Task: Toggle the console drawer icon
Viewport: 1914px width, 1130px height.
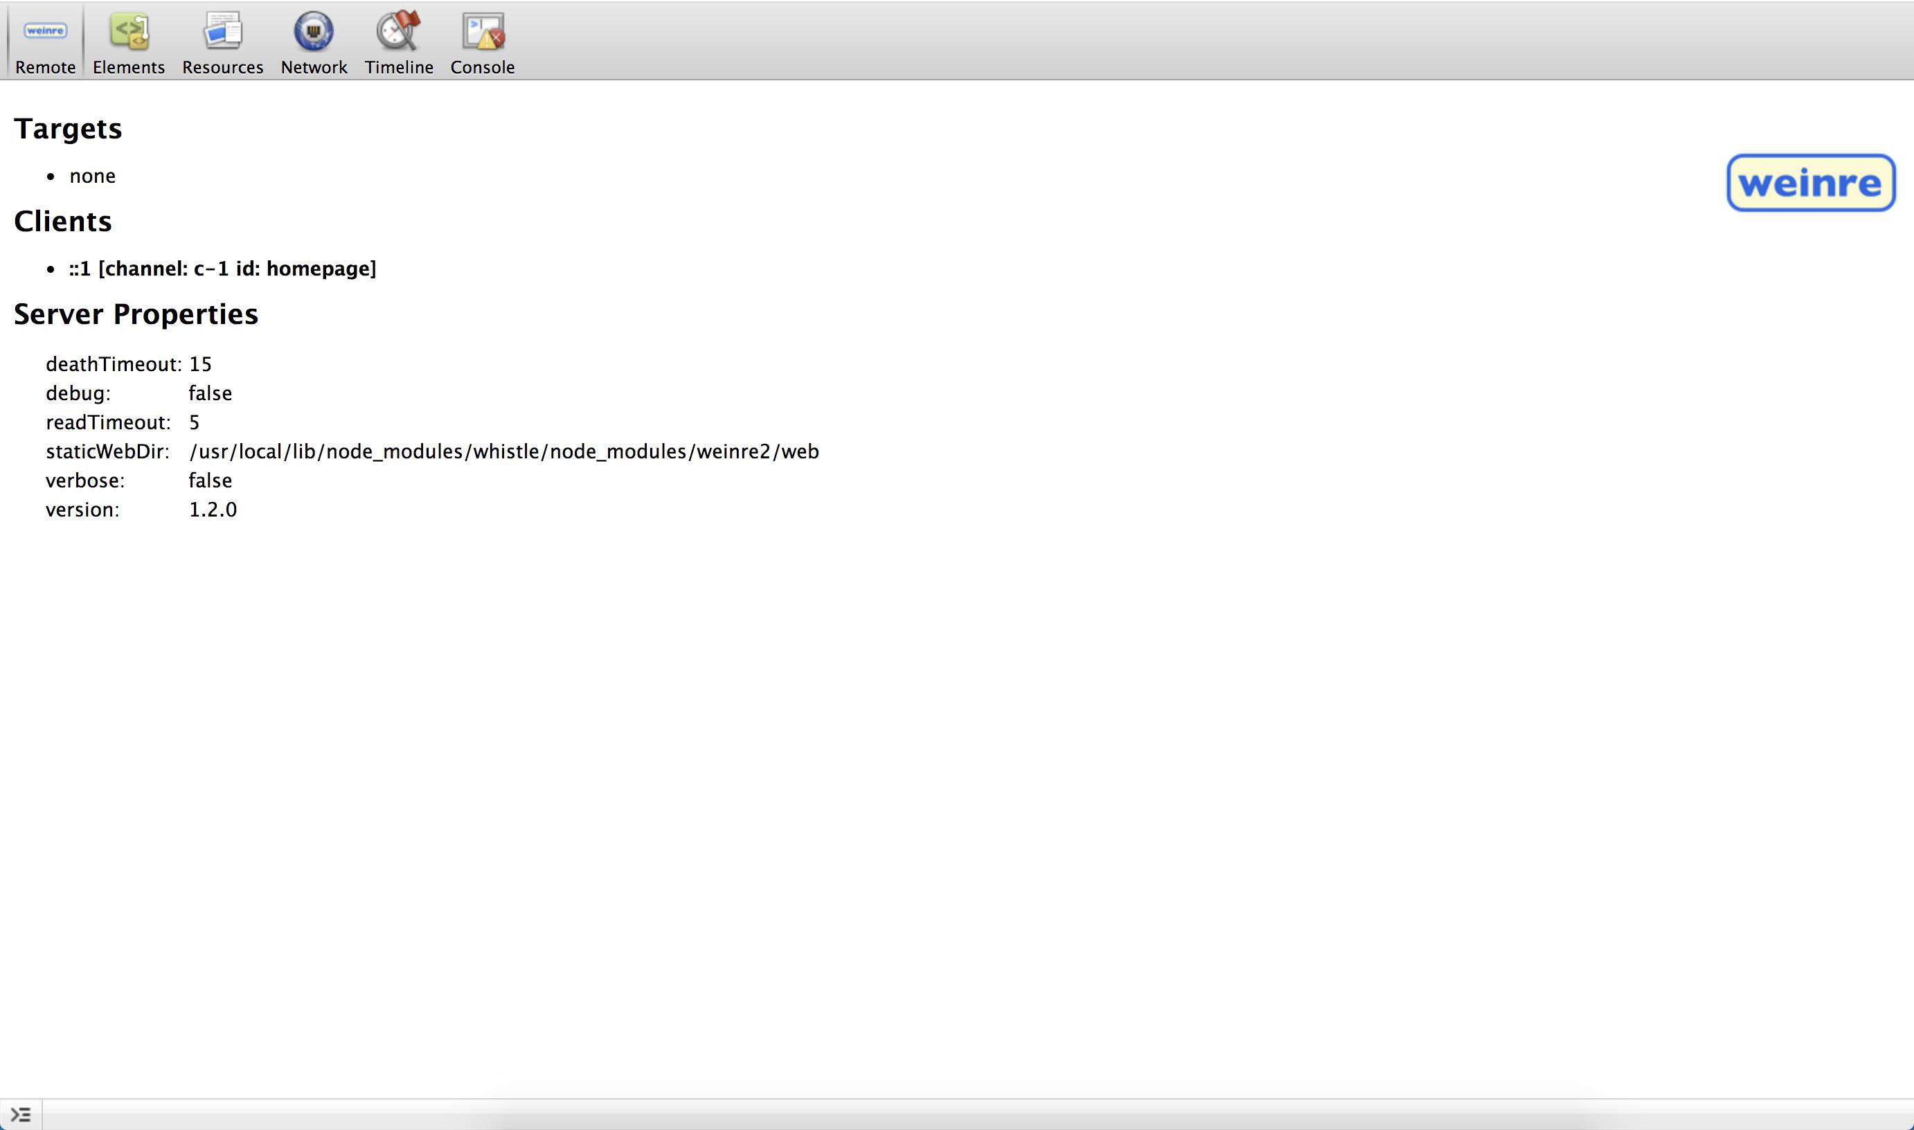Action: pos(21,1115)
